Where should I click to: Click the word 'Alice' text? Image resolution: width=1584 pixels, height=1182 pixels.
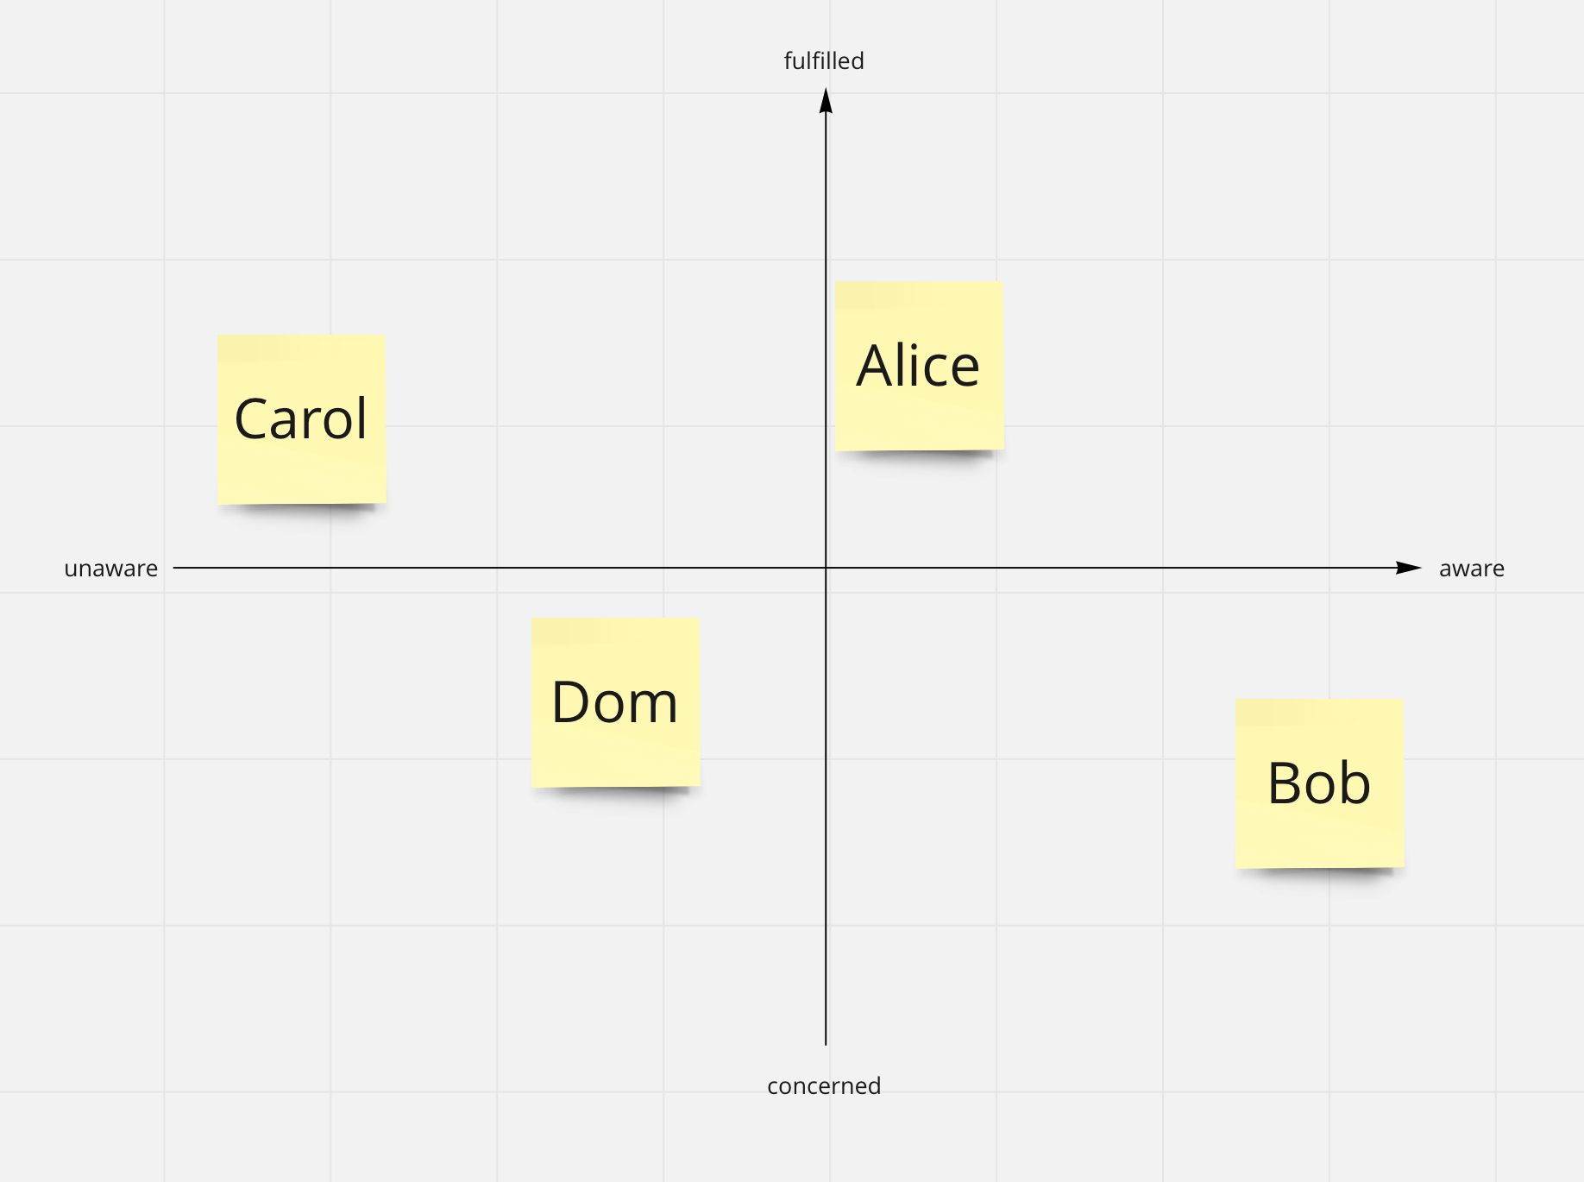coord(918,365)
